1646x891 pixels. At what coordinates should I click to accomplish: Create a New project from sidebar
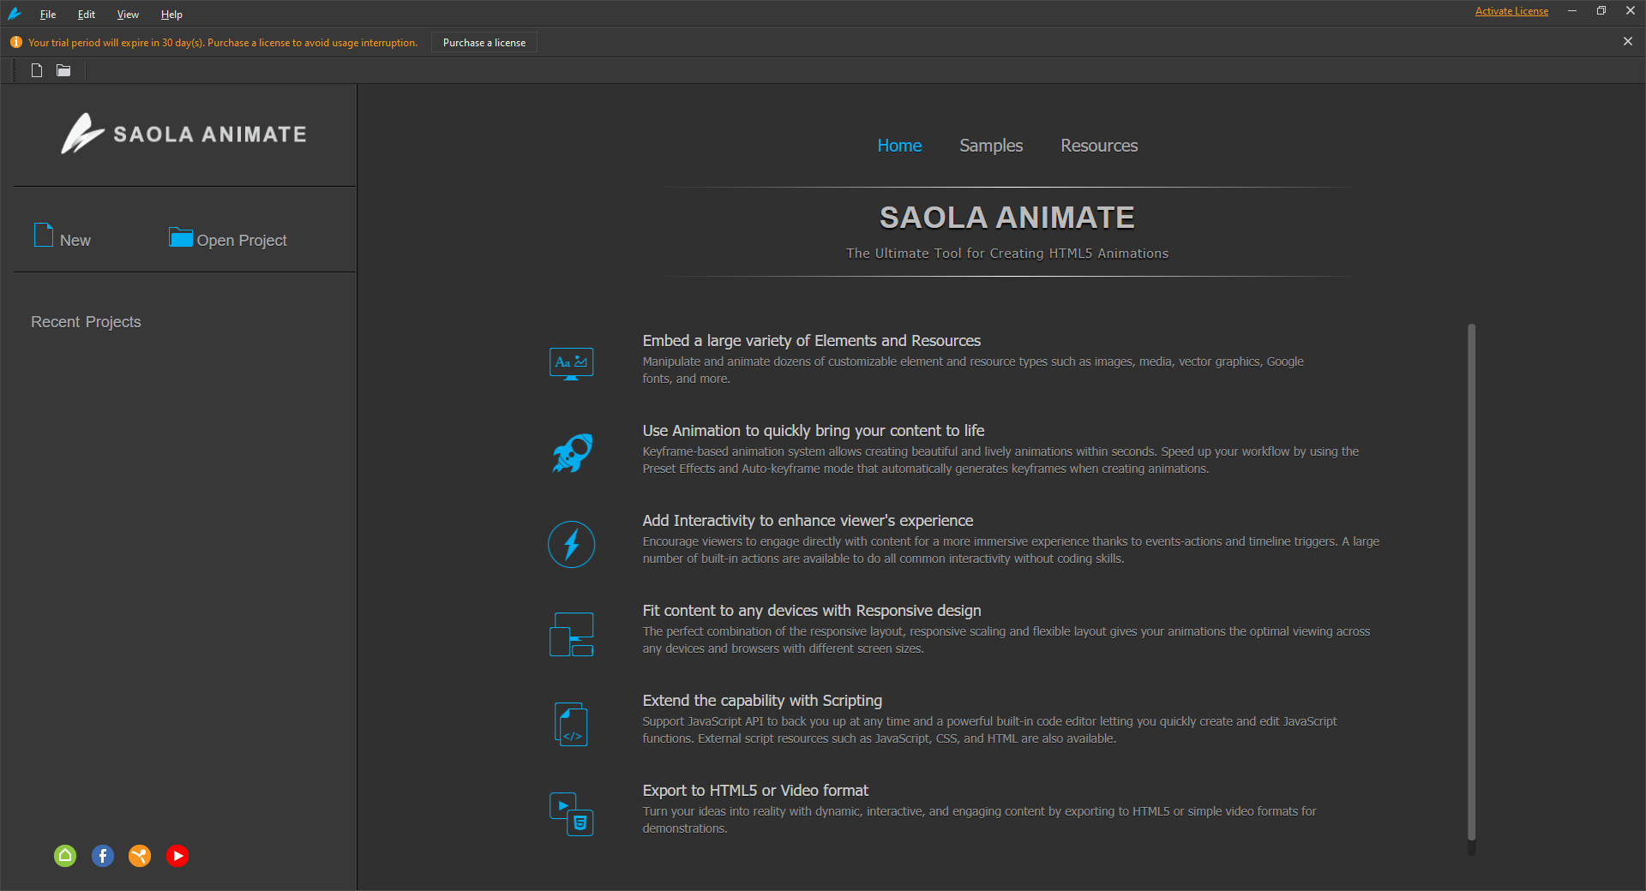pyautogui.click(x=63, y=237)
